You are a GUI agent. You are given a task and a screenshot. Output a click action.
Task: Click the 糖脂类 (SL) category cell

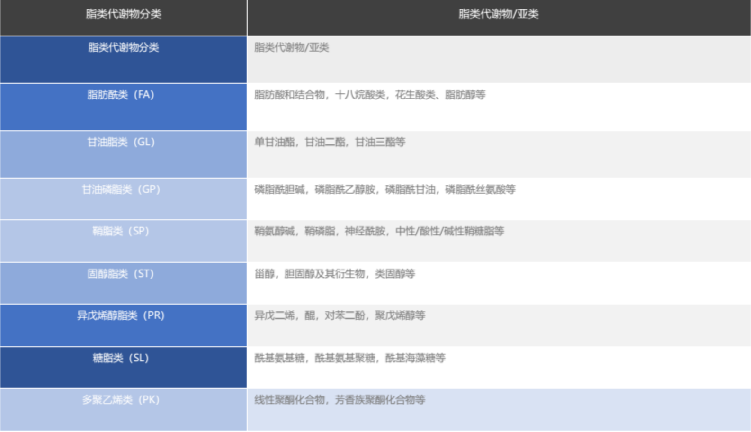[x=121, y=358]
